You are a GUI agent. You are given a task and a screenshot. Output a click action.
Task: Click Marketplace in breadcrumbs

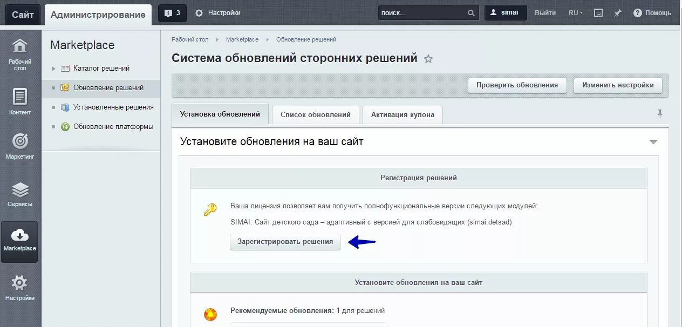click(x=242, y=39)
